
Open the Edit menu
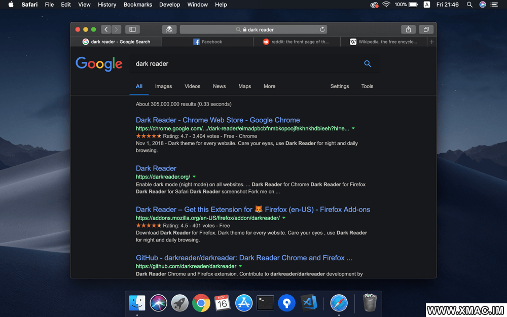[x=66, y=5]
